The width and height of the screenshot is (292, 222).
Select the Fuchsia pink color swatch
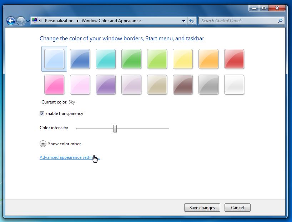click(x=54, y=85)
